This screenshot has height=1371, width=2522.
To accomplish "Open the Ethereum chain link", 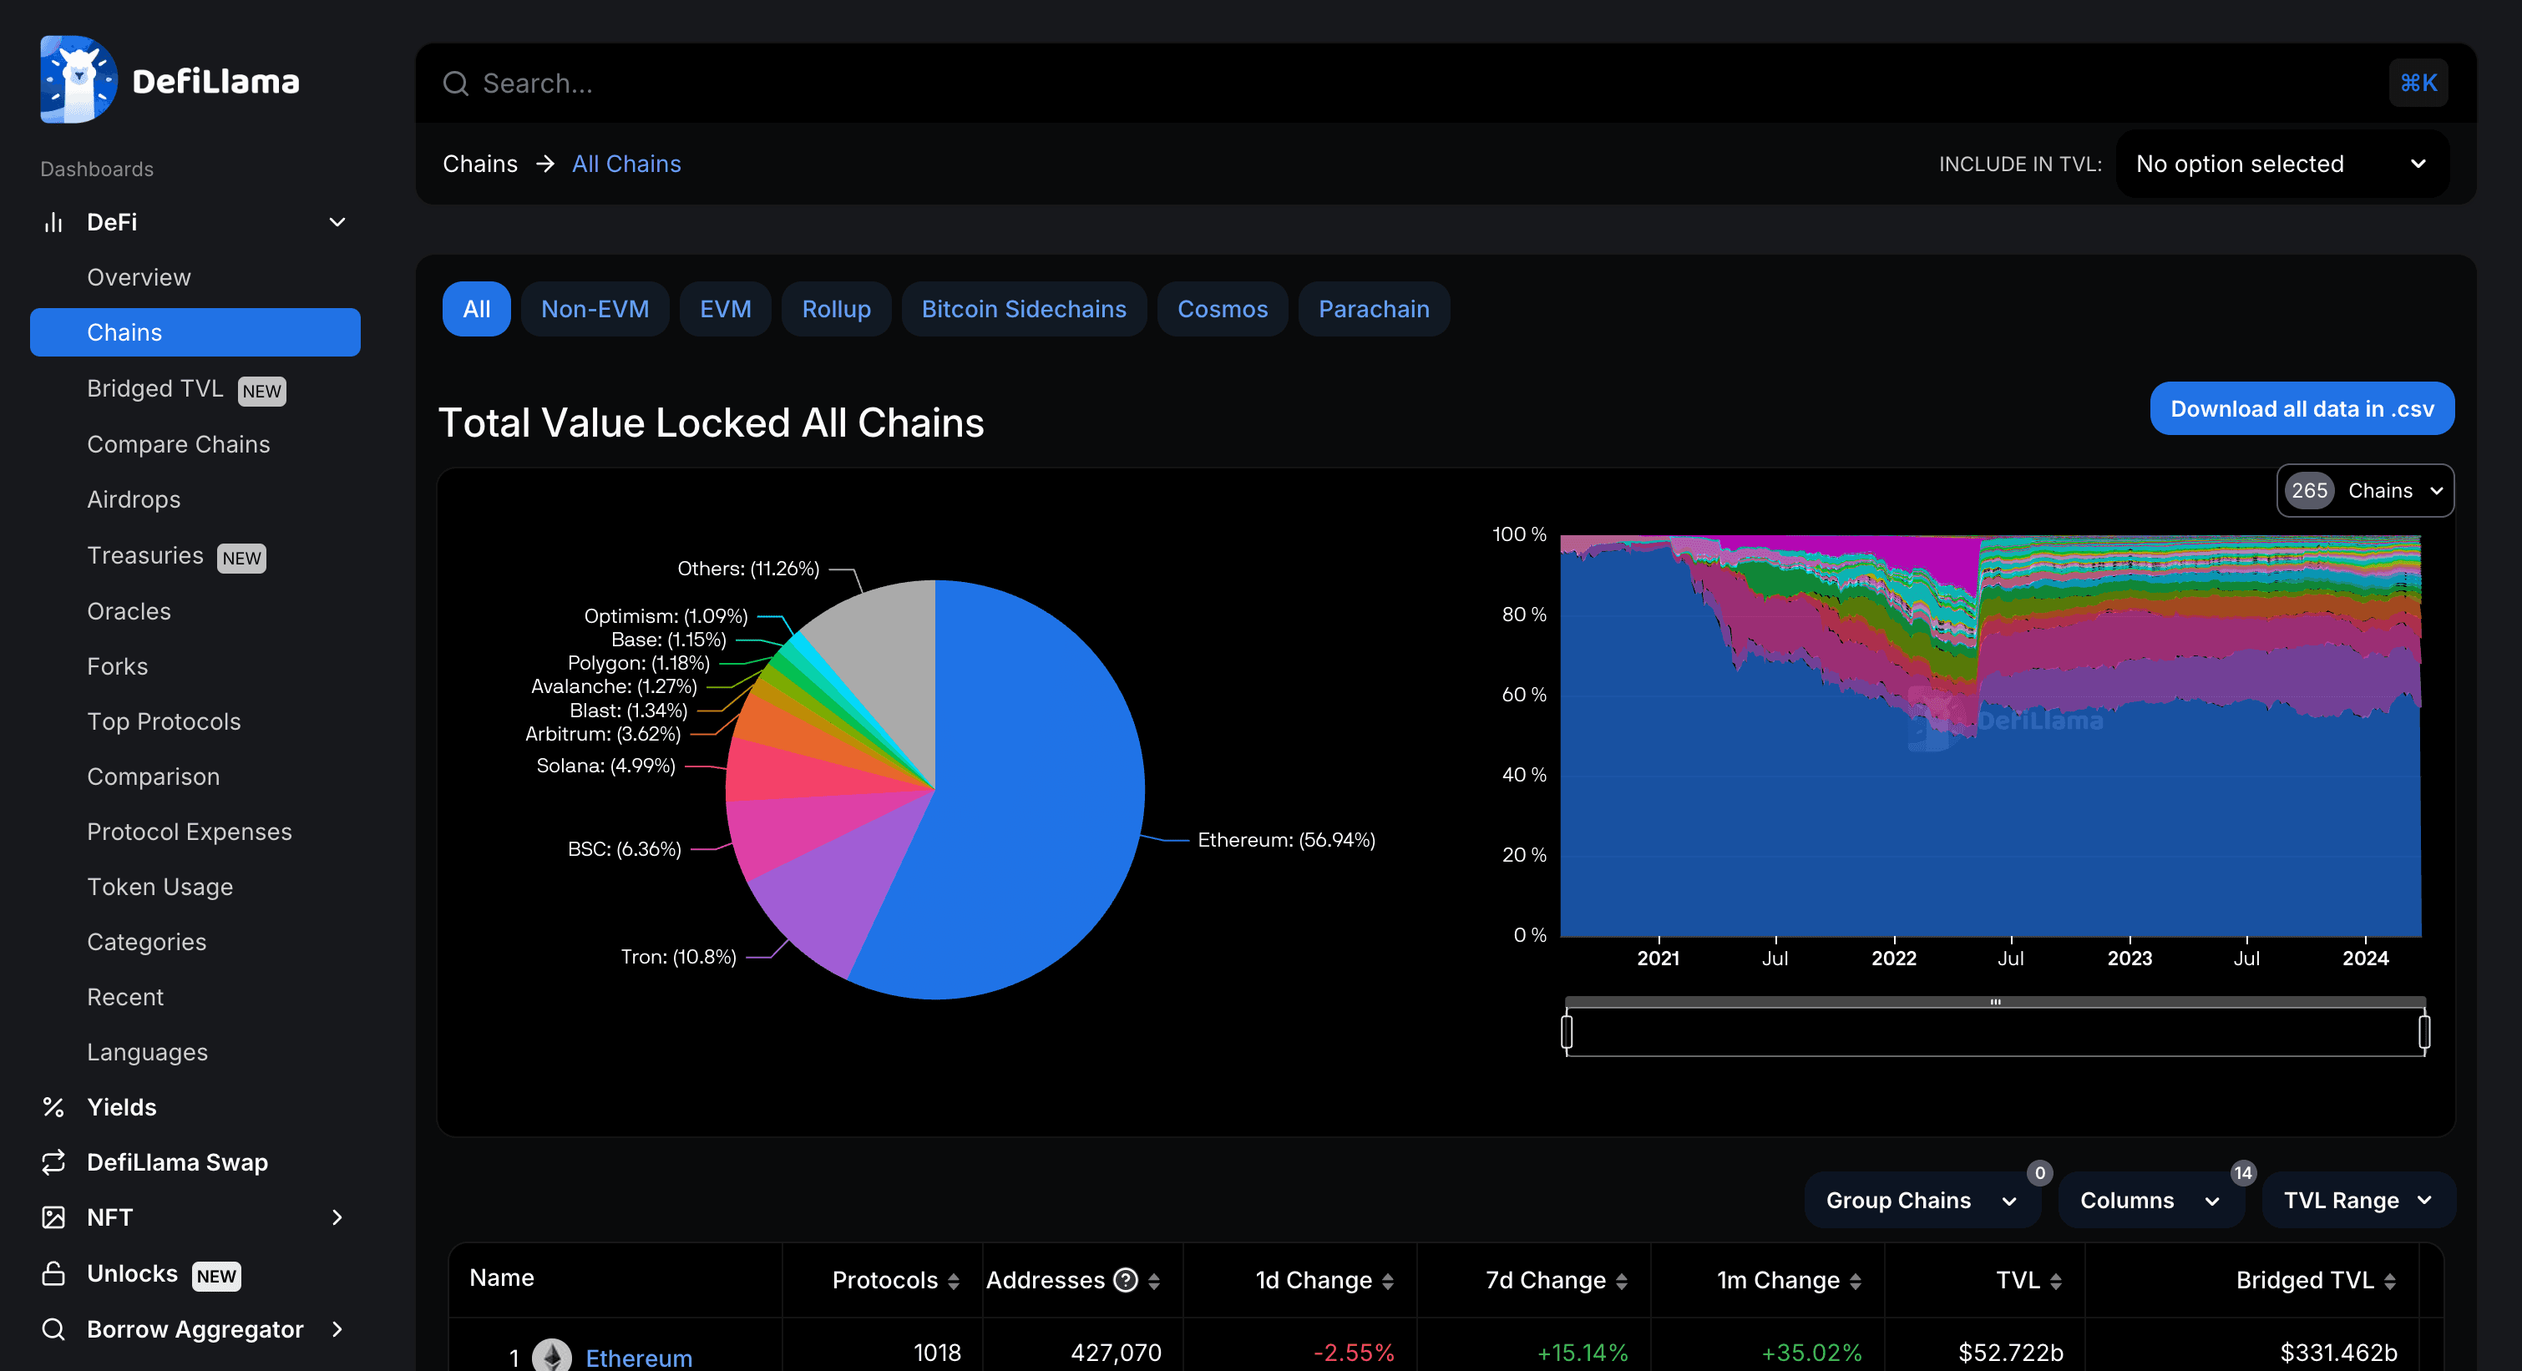I will click(x=638, y=1358).
